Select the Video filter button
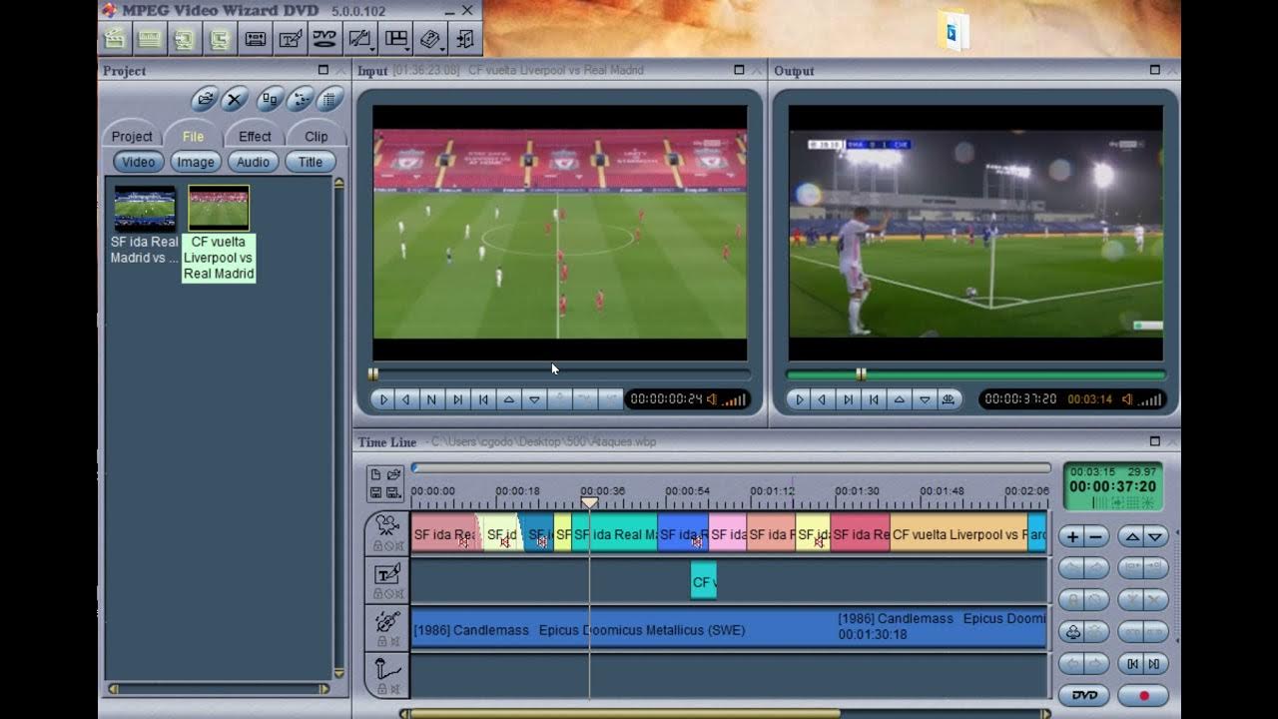Screen dimensions: 1278x719 coord(139,162)
